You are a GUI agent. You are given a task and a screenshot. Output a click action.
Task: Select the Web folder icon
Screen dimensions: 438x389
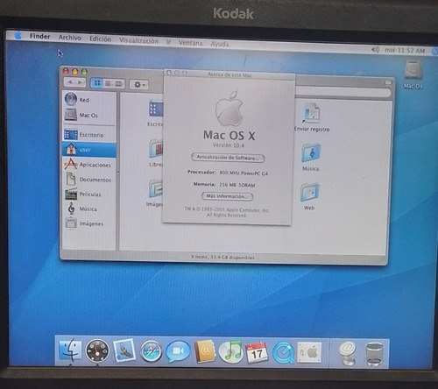309,193
